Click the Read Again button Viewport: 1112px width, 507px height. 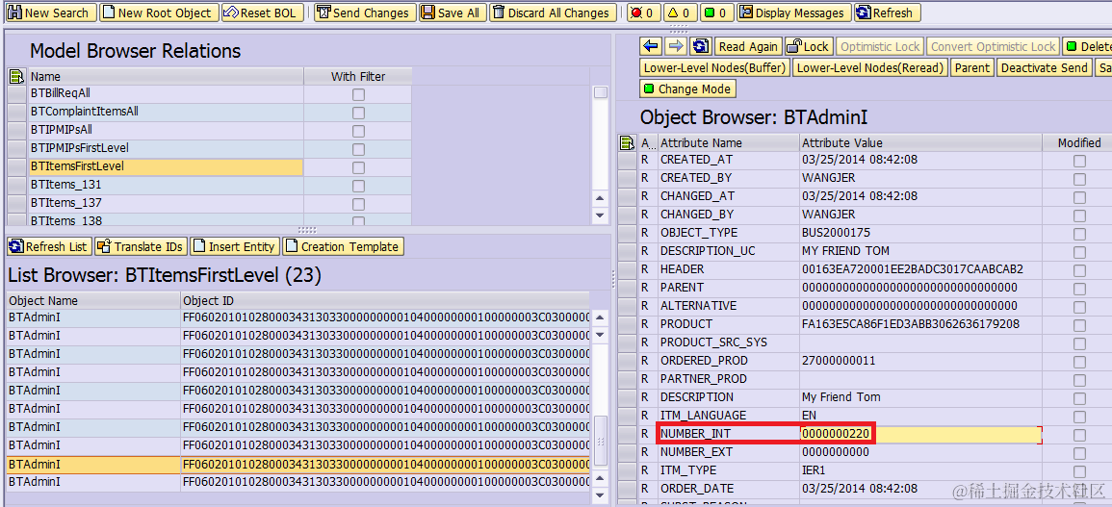(748, 46)
